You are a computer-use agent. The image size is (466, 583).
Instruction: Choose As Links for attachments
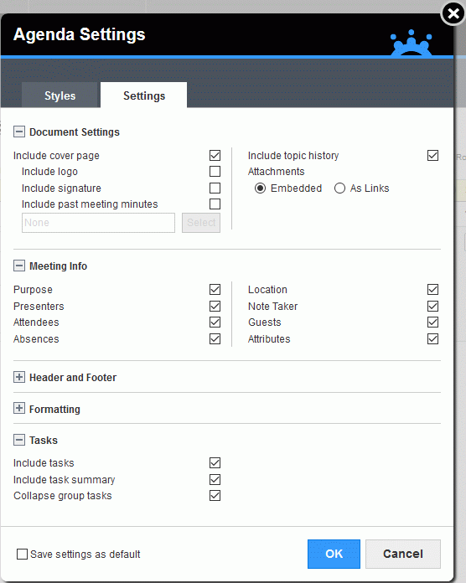click(x=339, y=188)
